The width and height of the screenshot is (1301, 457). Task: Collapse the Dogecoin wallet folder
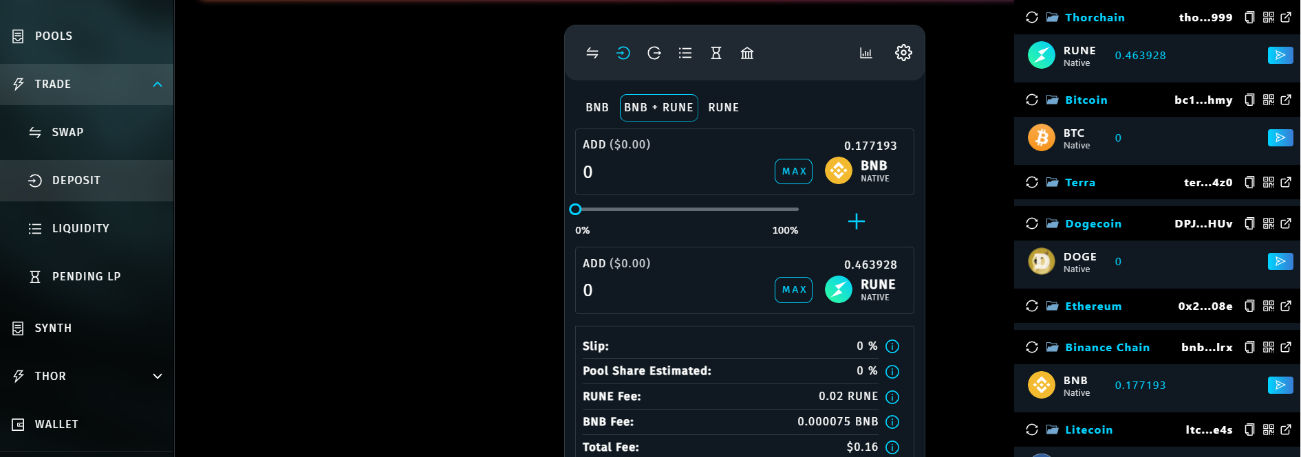pyautogui.click(x=1053, y=223)
